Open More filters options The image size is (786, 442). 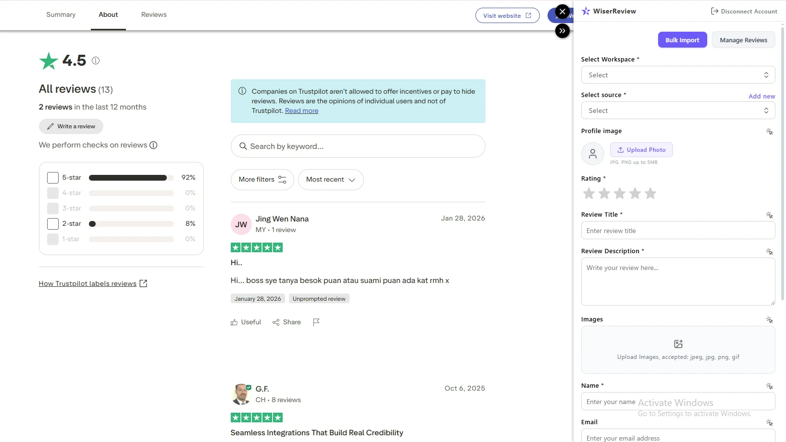pos(262,180)
